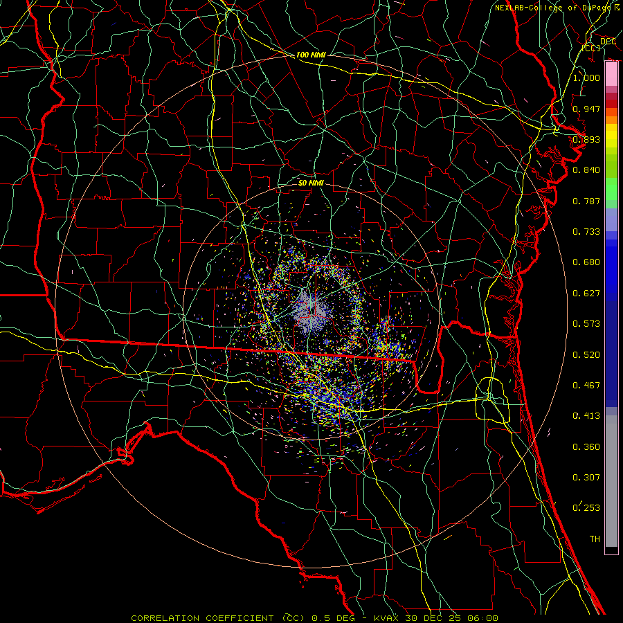623x623 pixels.
Task: Click the 0.947 legend value
Action: tap(586, 109)
